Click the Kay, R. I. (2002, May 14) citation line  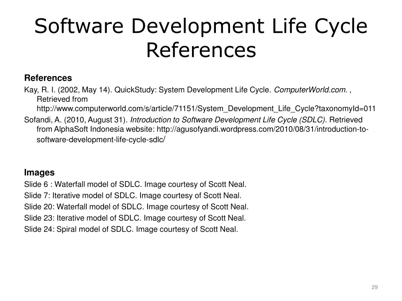[188, 90]
